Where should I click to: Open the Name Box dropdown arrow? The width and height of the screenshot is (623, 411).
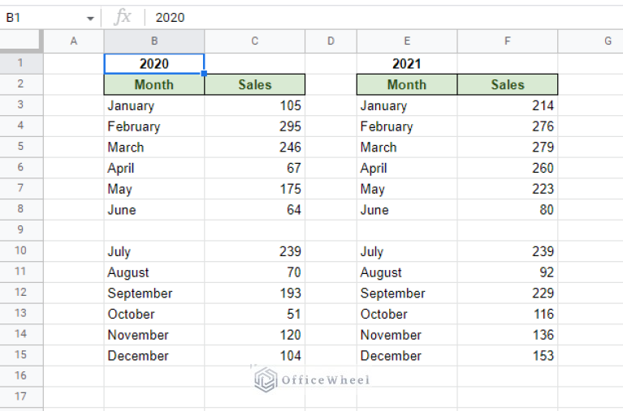[90, 18]
